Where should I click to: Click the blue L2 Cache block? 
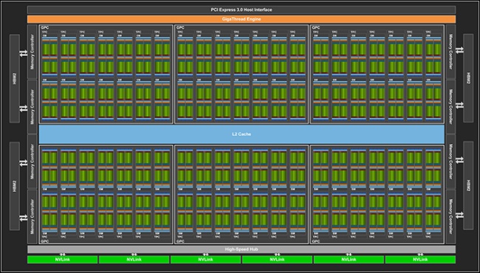(241, 134)
